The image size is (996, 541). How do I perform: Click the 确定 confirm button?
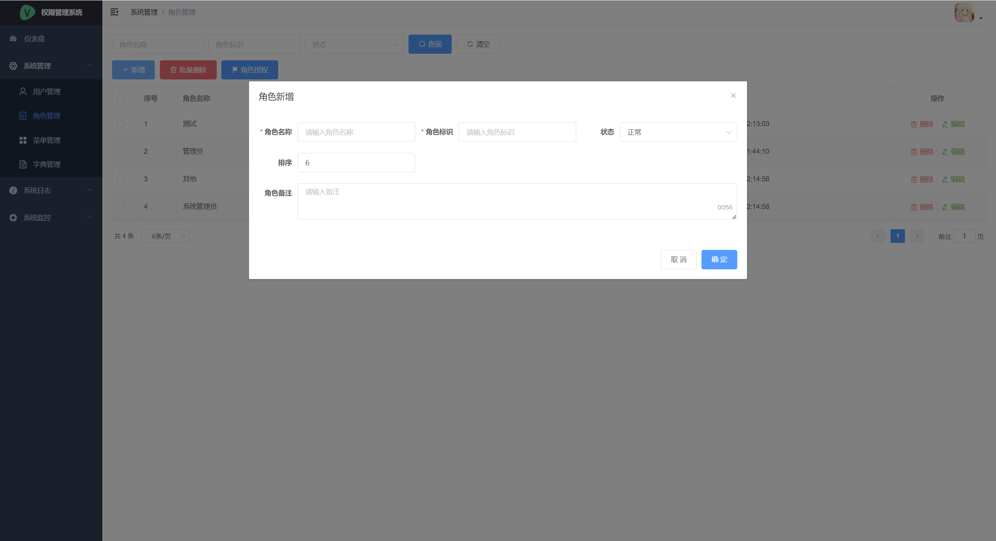coord(719,260)
